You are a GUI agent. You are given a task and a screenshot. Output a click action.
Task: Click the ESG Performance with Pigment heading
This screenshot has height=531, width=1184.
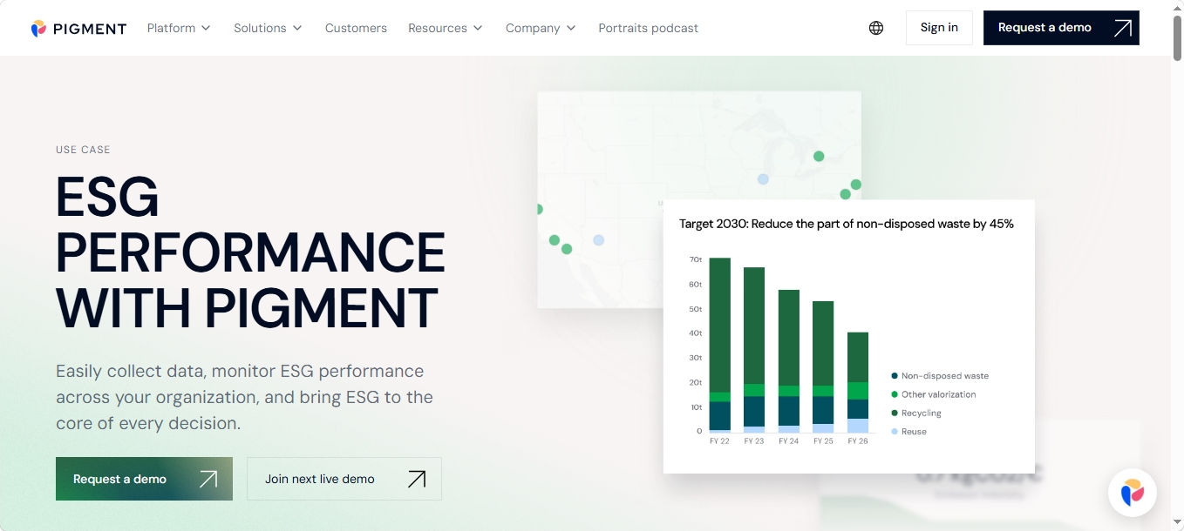coord(250,252)
